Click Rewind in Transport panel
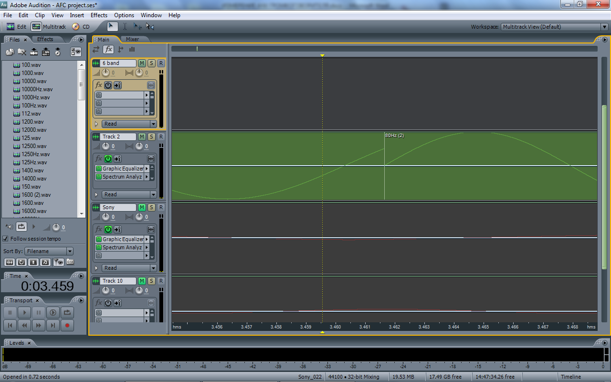This screenshot has height=382, width=611. point(24,326)
